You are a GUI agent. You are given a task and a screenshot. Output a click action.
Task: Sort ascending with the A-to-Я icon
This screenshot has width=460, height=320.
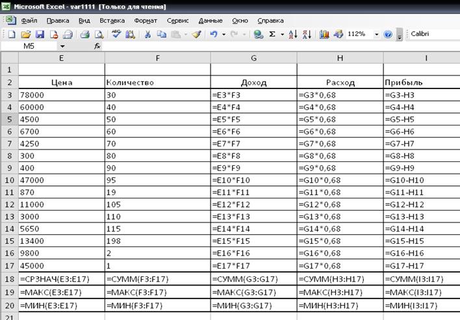[x=293, y=34]
